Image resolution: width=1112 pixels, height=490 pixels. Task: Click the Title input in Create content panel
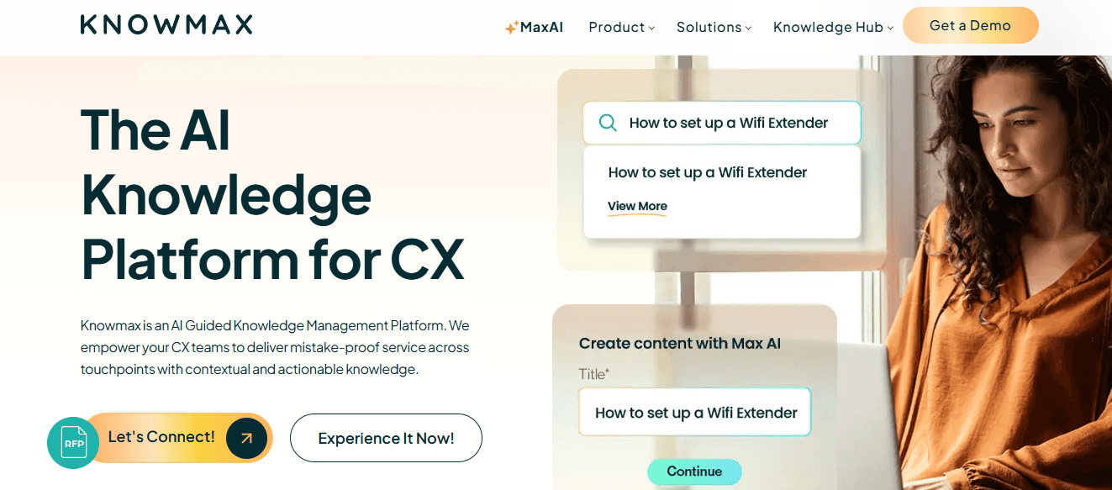[694, 412]
